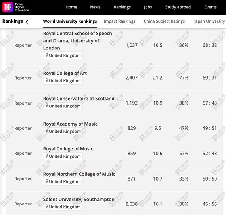Select the World University Rankings tab
The width and height of the screenshot is (226, 215).
(x=70, y=21)
